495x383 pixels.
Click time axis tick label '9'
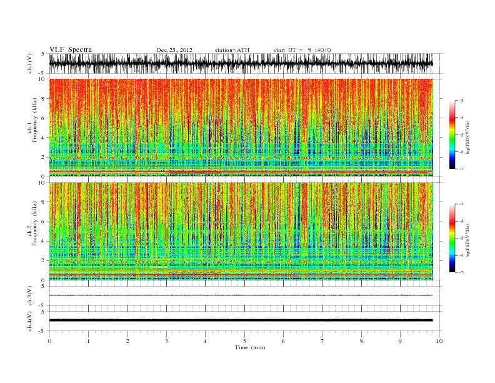click(x=400, y=341)
